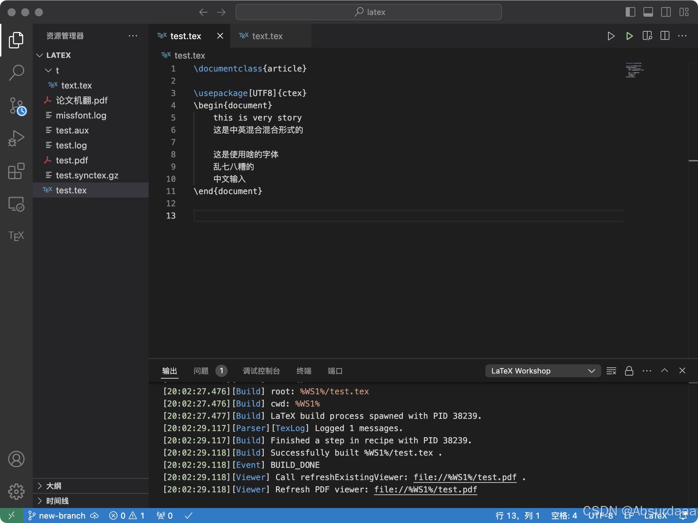Viewport: 698px width, 523px height.
Task: Build LaTeX project with green play icon
Action: click(629, 36)
